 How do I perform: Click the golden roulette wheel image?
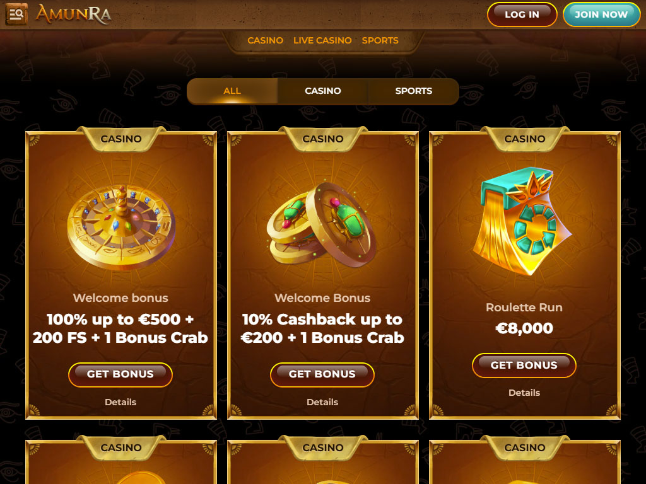point(121,227)
